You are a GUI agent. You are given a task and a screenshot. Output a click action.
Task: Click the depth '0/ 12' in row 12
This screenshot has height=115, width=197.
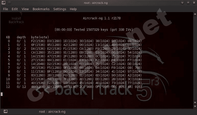[21, 87]
